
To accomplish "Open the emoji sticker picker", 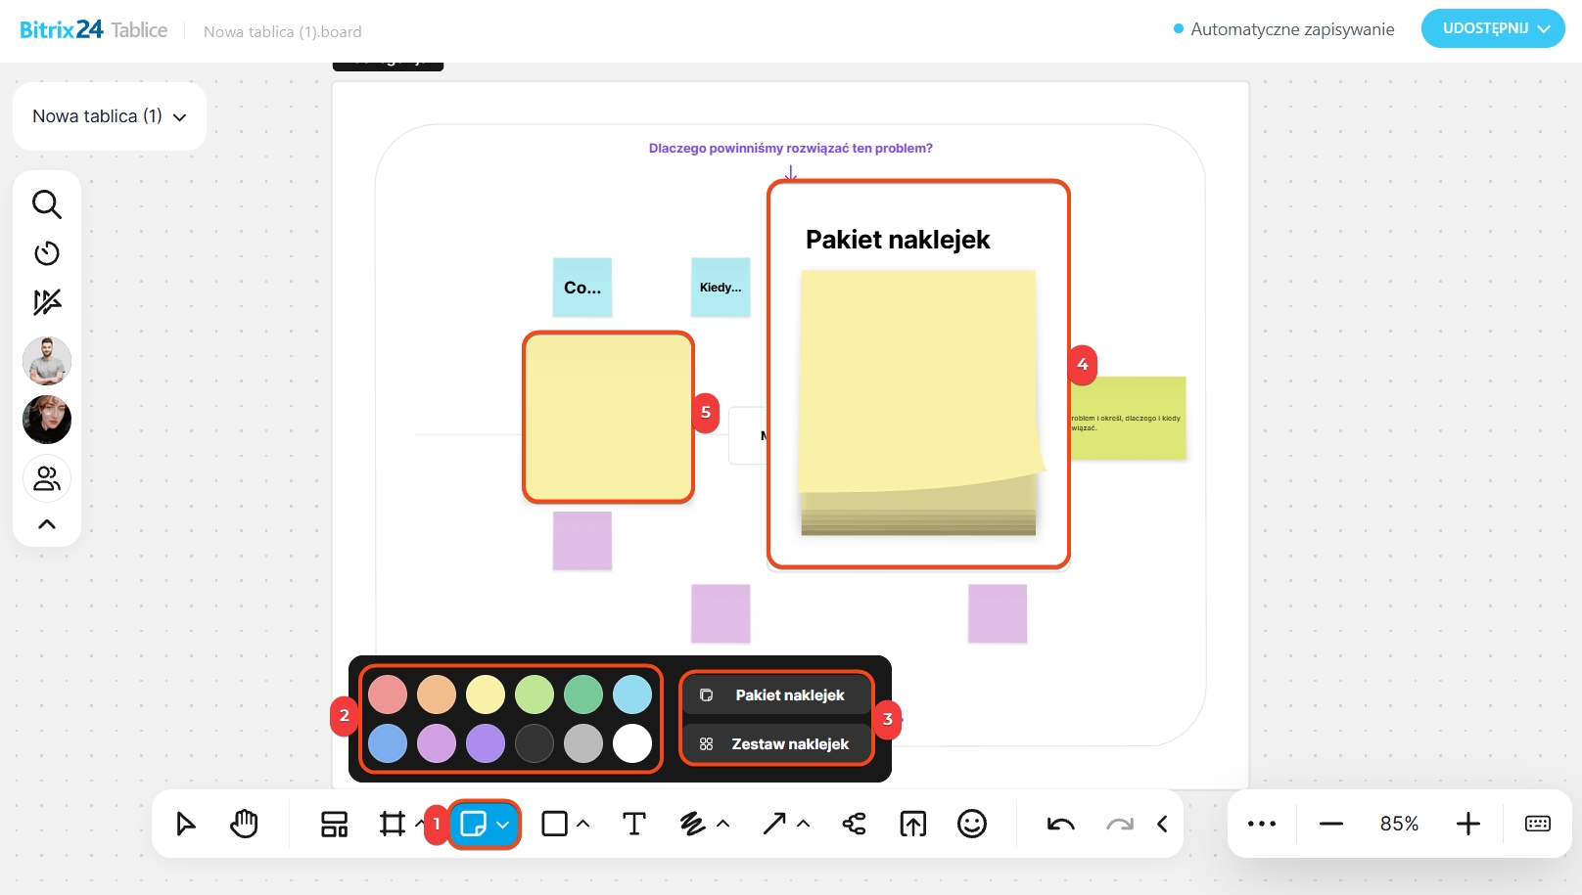I will point(972,825).
